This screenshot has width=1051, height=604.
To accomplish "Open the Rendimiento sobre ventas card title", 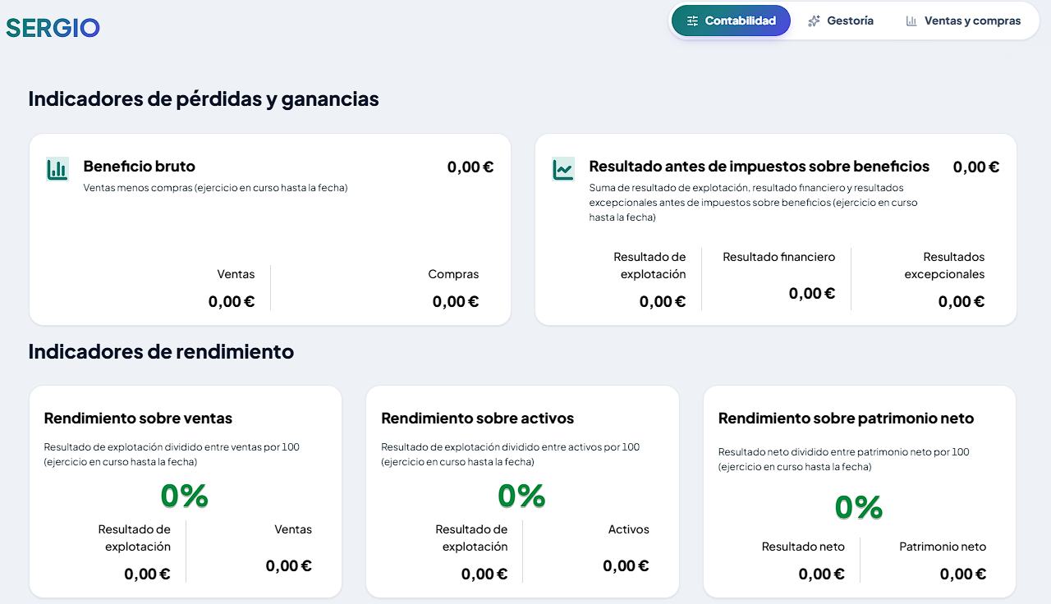I will point(138,419).
